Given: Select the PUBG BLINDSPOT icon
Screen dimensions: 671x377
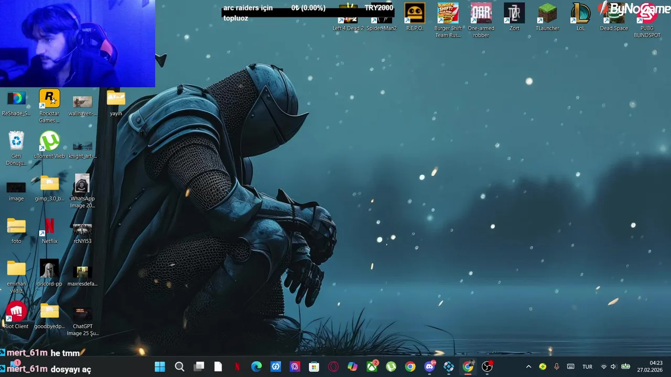Looking at the screenshot, I should point(647,20).
